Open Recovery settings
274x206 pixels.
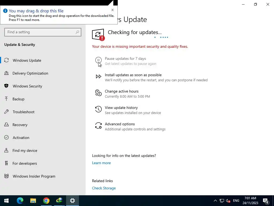43,125
